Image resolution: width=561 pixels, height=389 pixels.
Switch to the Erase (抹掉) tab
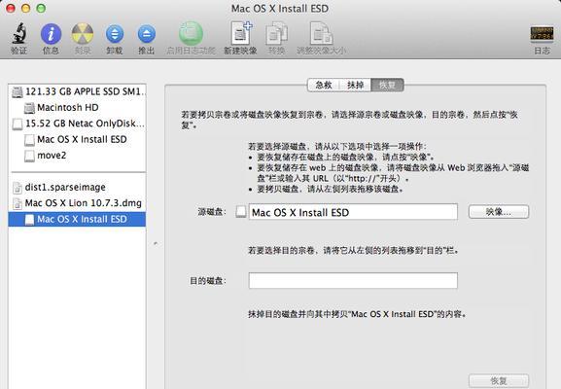pyautogui.click(x=355, y=86)
